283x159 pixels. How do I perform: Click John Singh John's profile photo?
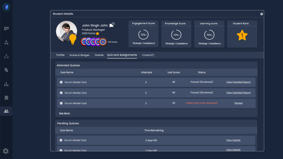tap(66, 31)
